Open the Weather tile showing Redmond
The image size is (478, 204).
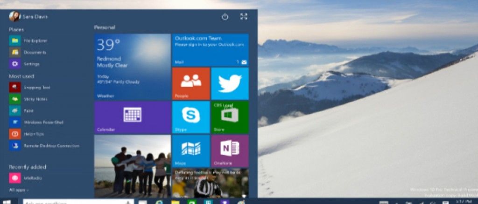(x=132, y=67)
